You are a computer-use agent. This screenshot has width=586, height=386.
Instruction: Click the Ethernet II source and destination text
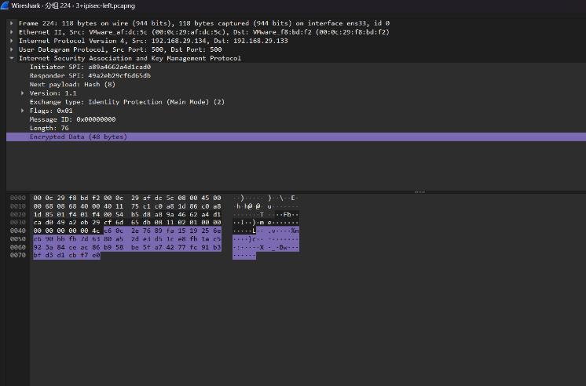pos(204,32)
